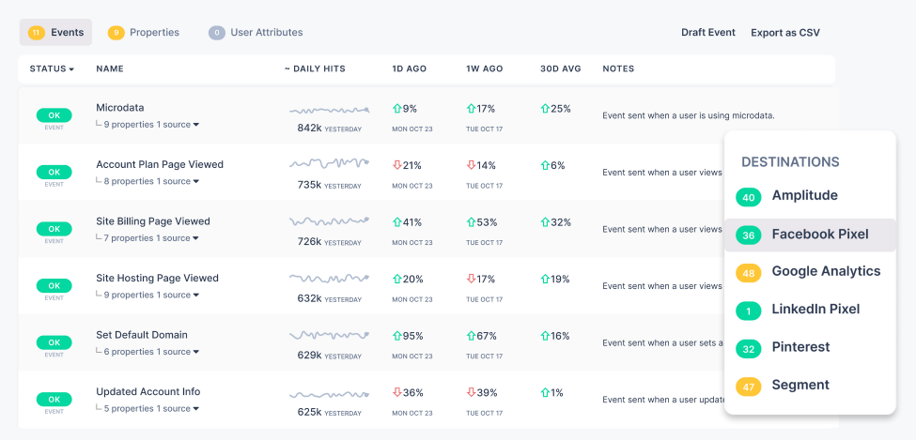The height and width of the screenshot is (440, 916).
Task: Click Account Plan Page Viewed down arrow
Action: click(x=397, y=165)
